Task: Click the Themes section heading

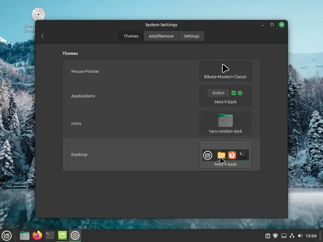Action: click(70, 54)
